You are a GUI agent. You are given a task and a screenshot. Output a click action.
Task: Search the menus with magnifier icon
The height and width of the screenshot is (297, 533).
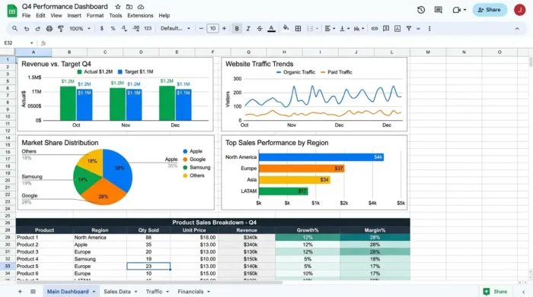point(14,28)
